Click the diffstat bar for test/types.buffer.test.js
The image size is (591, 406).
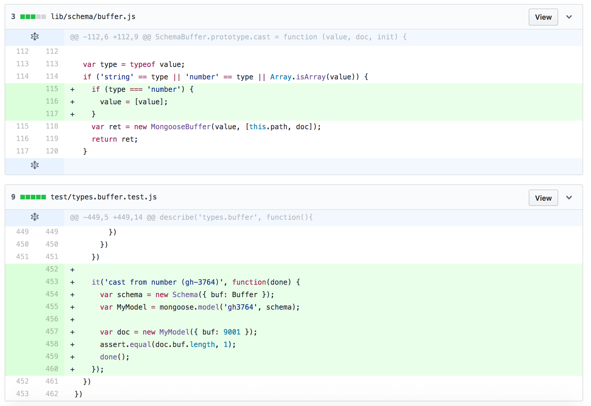[33, 197]
